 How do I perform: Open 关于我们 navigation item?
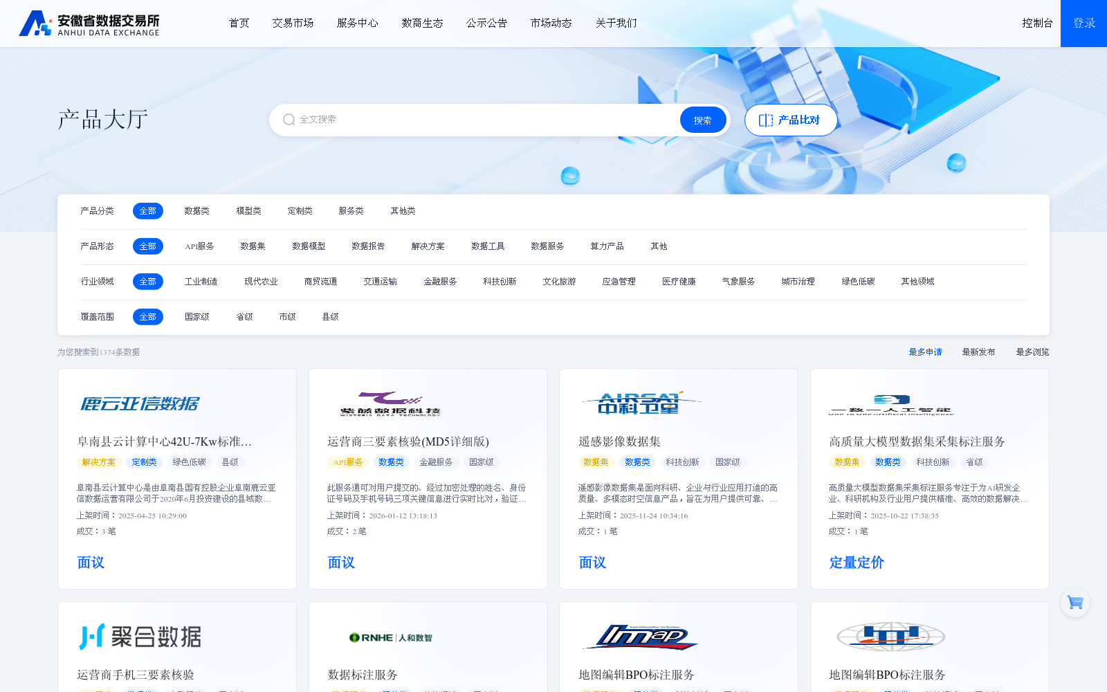[616, 23]
